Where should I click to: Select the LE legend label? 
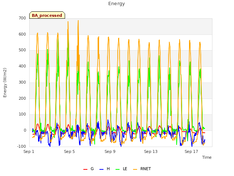tap(125, 169)
